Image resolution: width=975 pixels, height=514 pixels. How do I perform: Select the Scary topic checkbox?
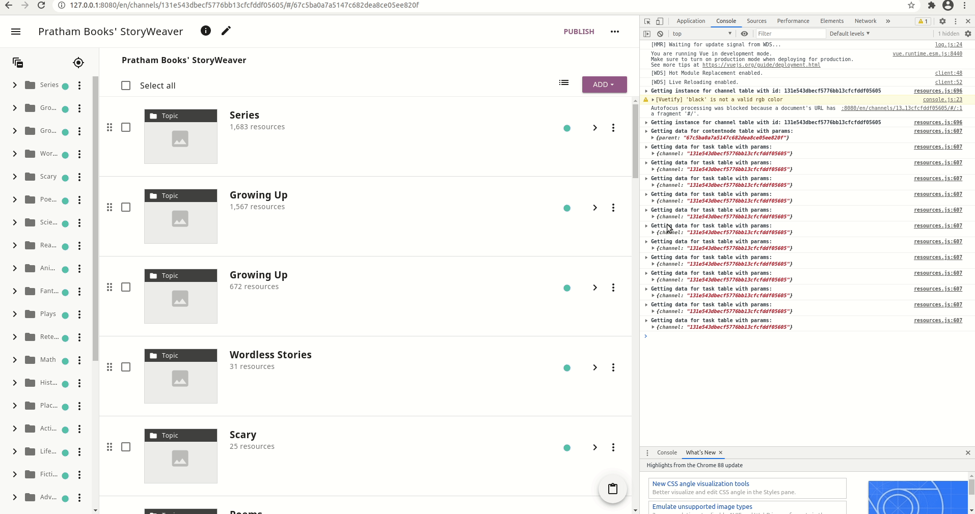click(x=126, y=447)
